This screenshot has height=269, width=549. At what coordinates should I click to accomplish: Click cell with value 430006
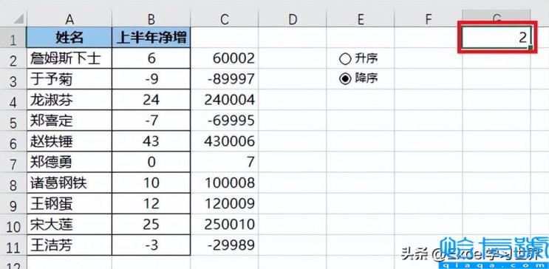225,141
